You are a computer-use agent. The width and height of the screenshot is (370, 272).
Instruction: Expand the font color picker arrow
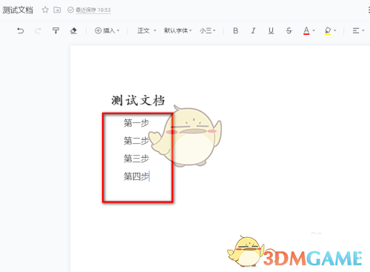click(x=314, y=30)
